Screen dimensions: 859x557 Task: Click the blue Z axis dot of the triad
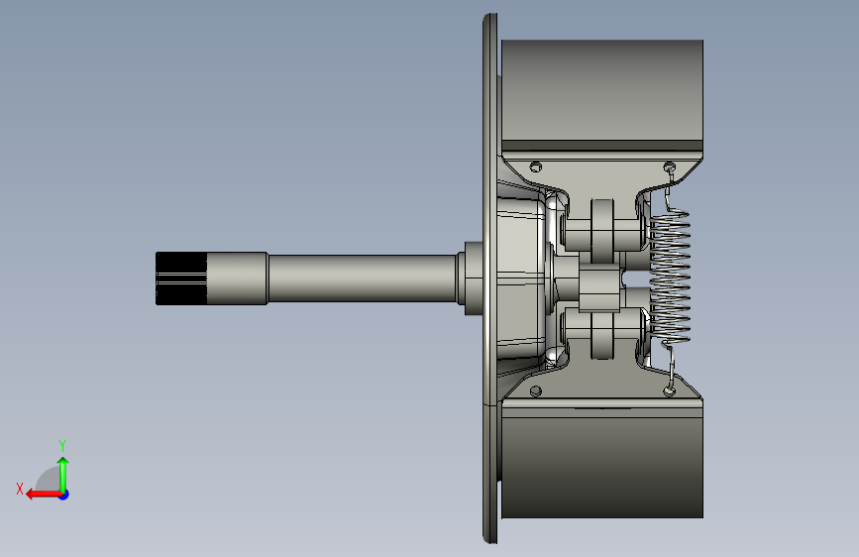64,495
